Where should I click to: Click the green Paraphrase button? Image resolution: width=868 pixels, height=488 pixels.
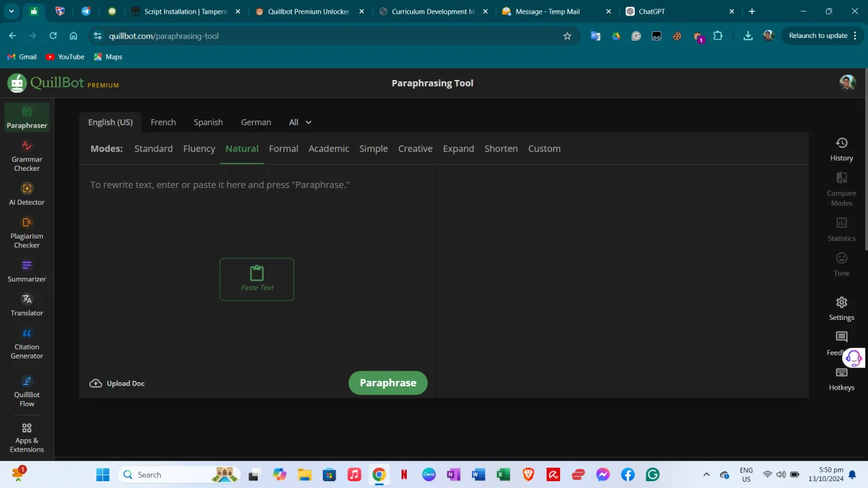(388, 383)
